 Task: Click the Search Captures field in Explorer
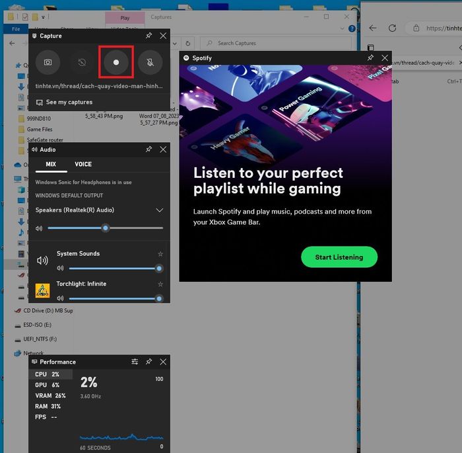click(x=276, y=43)
